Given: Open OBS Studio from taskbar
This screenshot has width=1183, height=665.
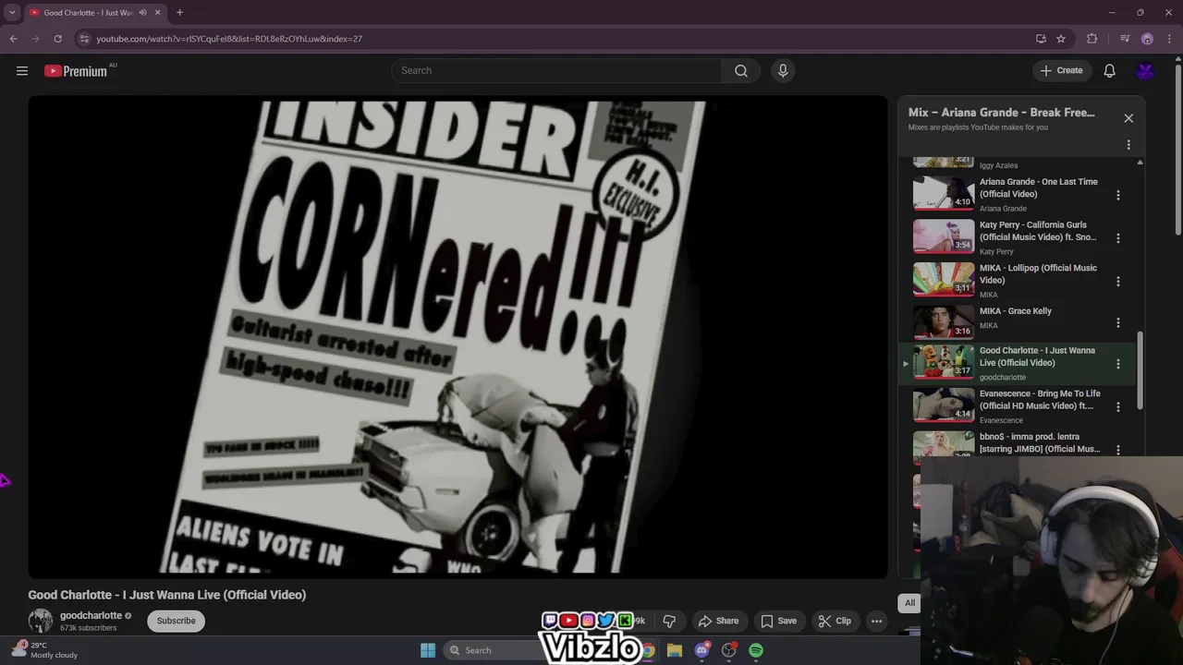Looking at the screenshot, I should tap(729, 650).
